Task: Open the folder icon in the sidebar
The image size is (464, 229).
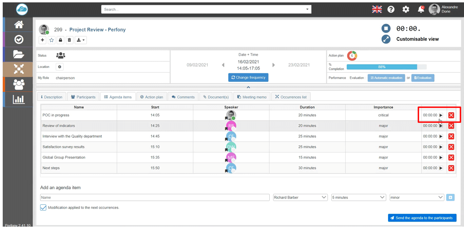Action: 19,54
